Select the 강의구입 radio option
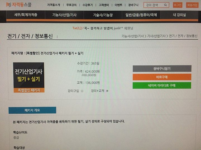 (x=82, y=91)
